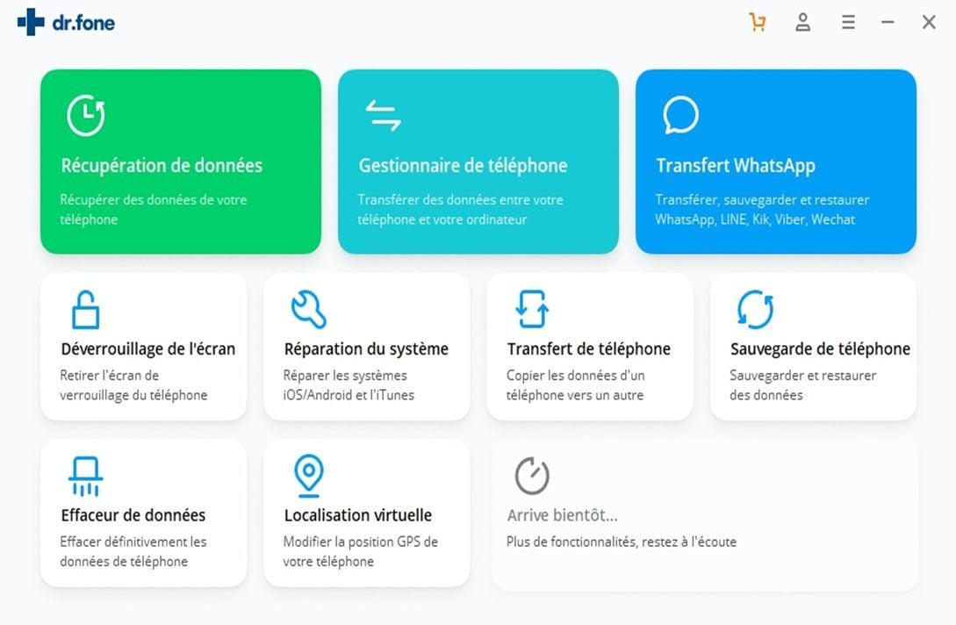Click the location pin icon
The image size is (956, 625).
tap(308, 476)
